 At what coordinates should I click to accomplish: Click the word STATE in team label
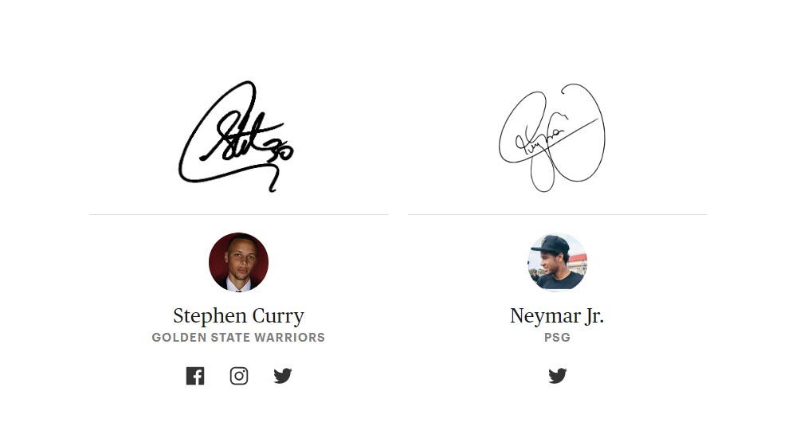230,338
